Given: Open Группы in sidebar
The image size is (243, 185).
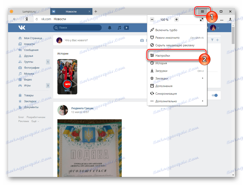Looking at the screenshot, I should click(x=28, y=62).
